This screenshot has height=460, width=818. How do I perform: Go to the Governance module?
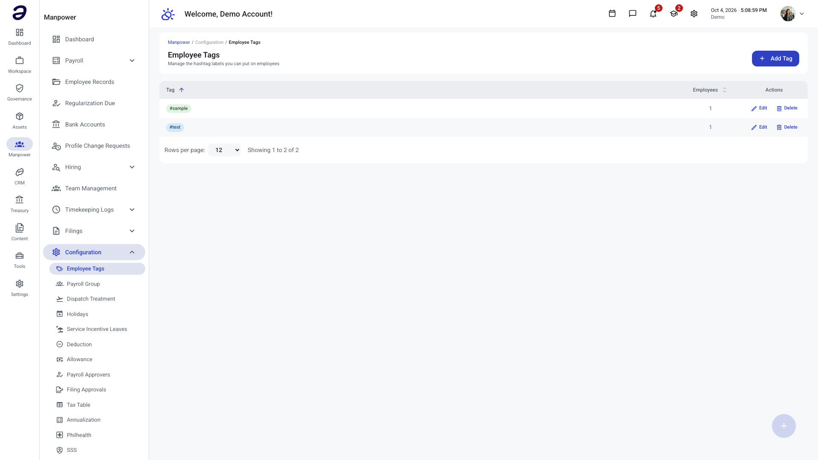20,92
